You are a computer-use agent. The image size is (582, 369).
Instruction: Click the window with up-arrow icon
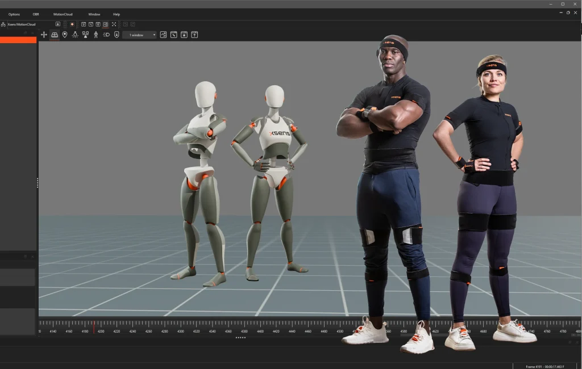(194, 35)
